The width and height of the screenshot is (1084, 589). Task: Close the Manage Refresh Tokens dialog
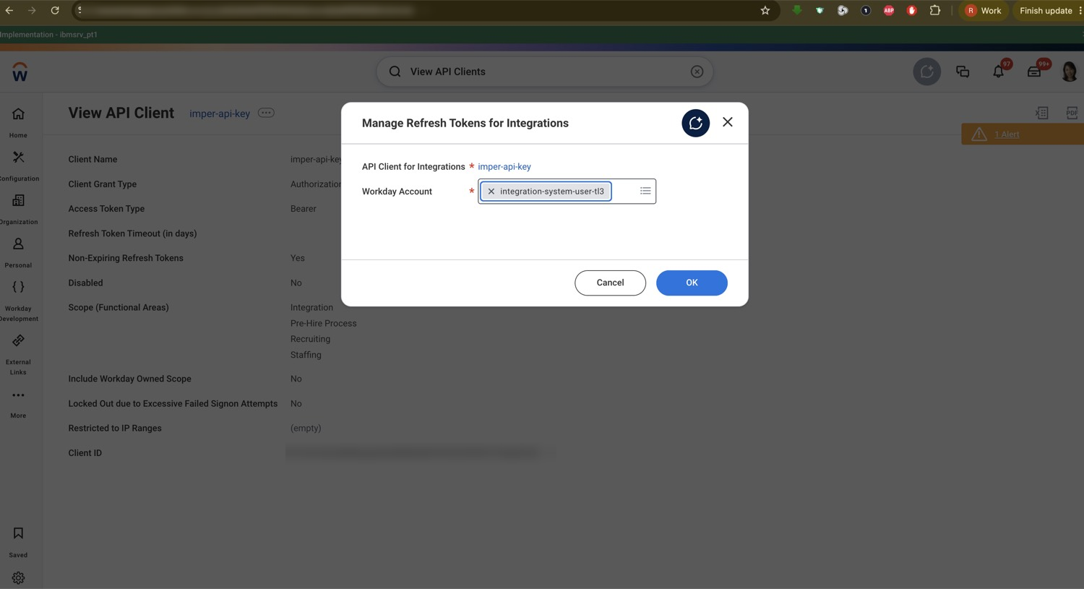[x=728, y=122]
